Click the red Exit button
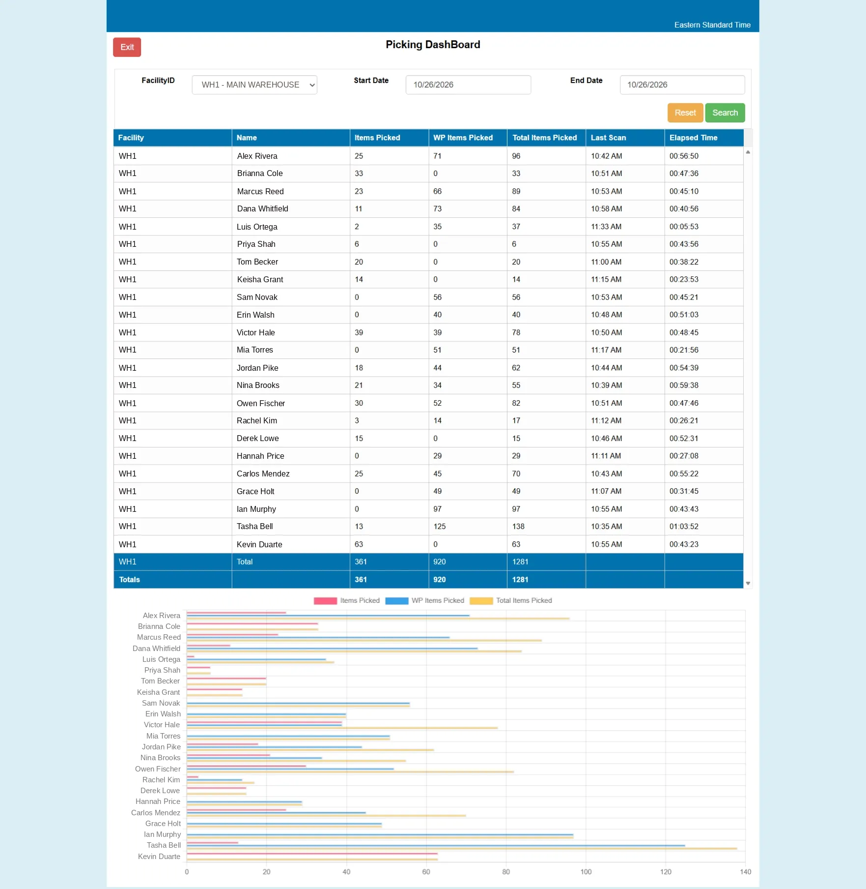This screenshot has height=889, width=866. [127, 47]
